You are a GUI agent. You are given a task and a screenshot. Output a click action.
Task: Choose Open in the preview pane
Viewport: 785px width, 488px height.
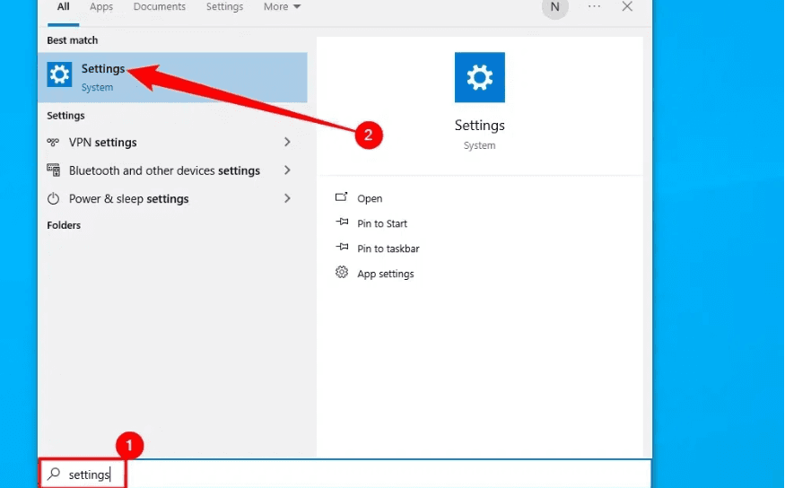pyautogui.click(x=370, y=198)
